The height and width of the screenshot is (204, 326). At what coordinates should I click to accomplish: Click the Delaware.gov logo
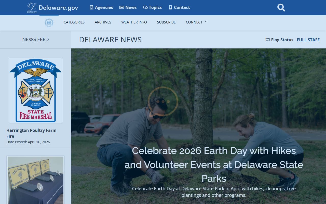[x=52, y=8]
